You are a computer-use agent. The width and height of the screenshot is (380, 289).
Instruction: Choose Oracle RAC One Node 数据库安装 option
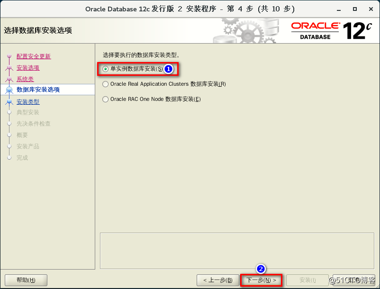(x=105, y=99)
